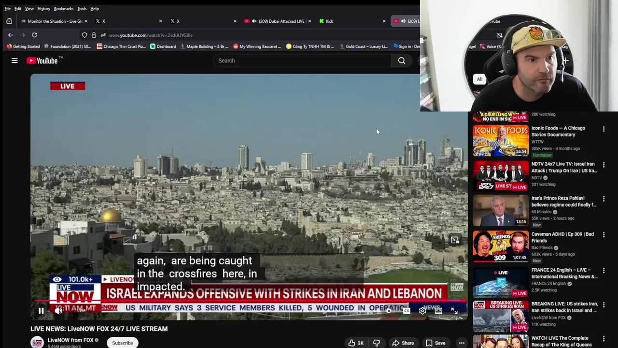
Task: Open YouTube guide hamburger menu
Action: (14, 60)
